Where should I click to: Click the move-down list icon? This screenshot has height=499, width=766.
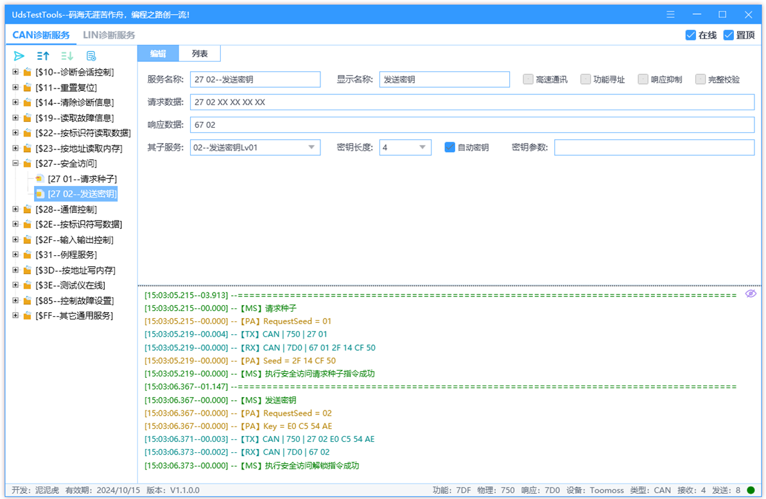click(x=67, y=56)
